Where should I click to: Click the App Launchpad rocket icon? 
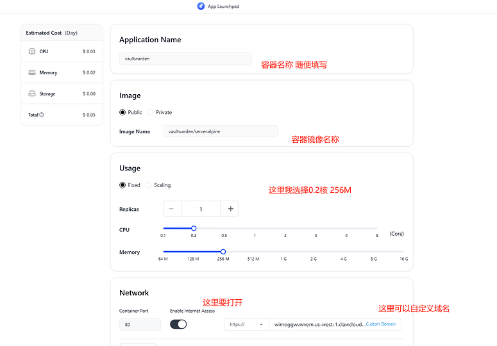pos(201,6)
